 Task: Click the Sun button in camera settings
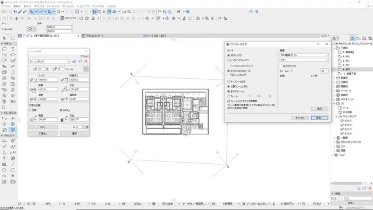coord(43,134)
